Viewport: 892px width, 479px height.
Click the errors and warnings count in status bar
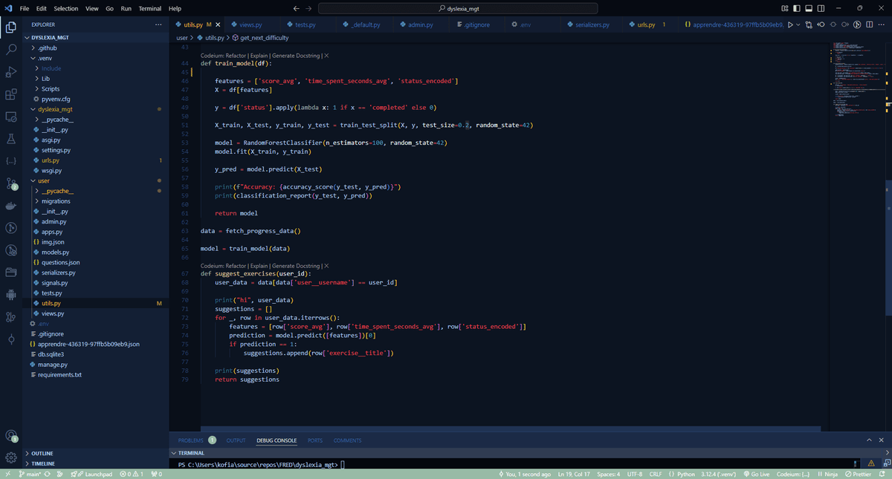point(132,474)
